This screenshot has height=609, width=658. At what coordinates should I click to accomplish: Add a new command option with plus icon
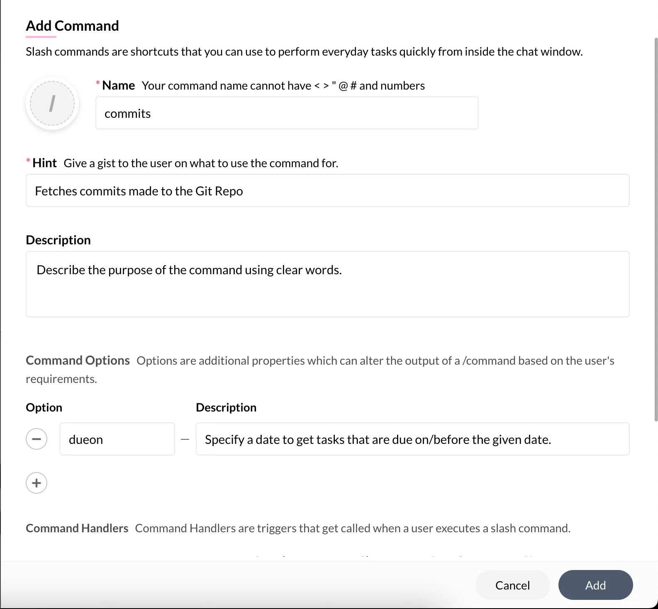click(37, 483)
